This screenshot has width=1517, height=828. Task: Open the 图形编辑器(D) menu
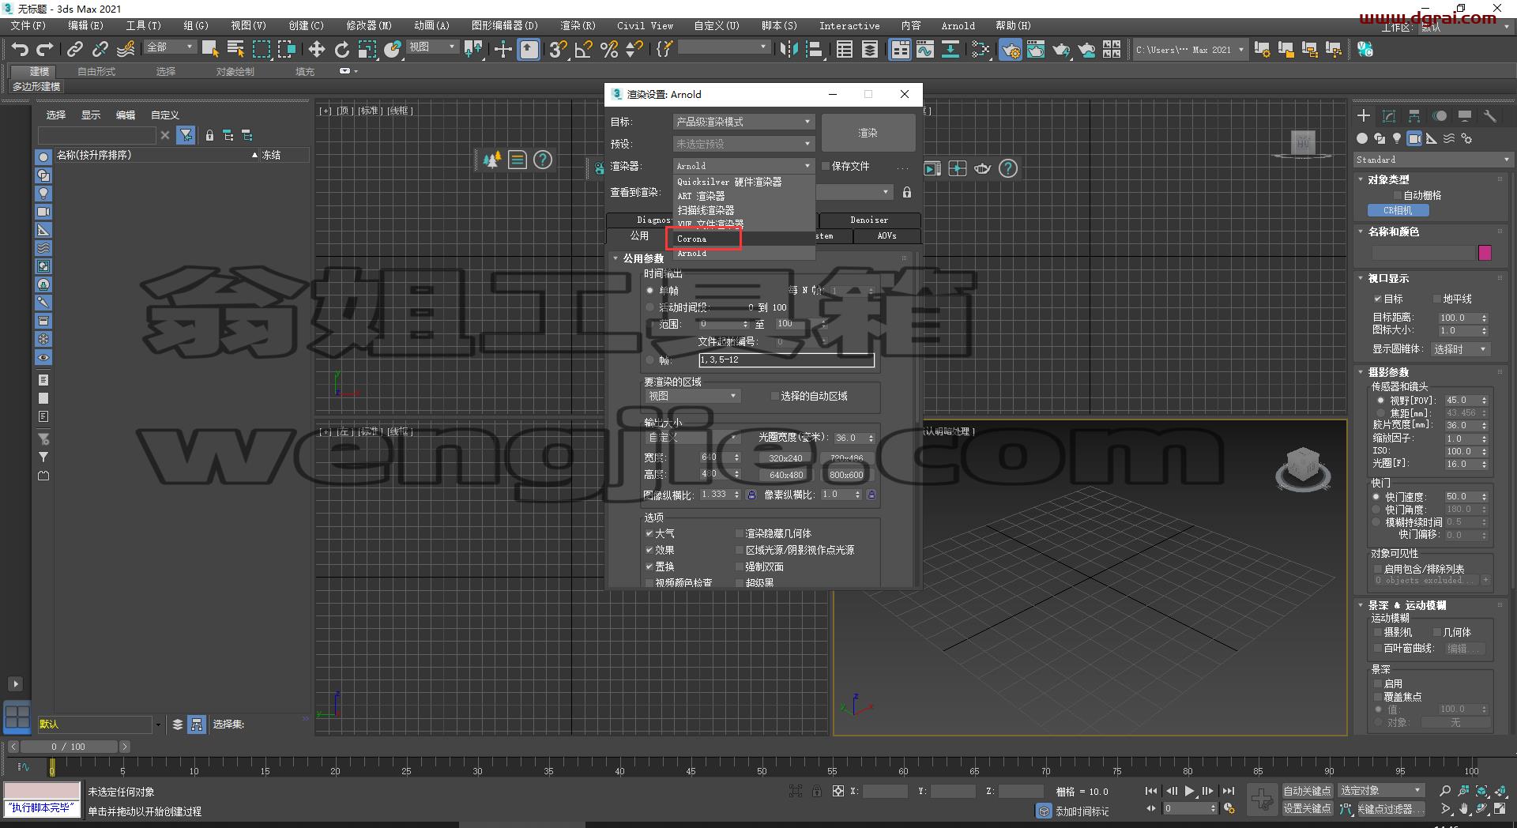click(x=504, y=25)
